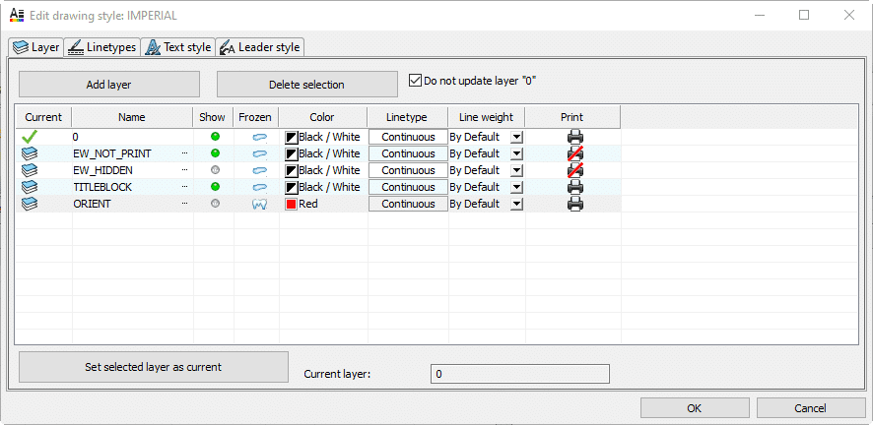Click Set selected layer as current
Viewport: 873px width, 425px height.
(153, 367)
